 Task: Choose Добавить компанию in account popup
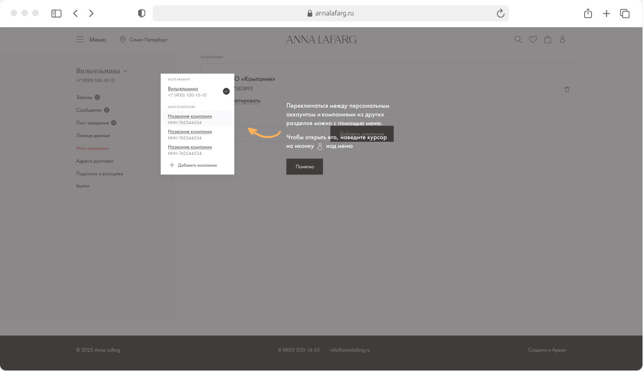193,165
